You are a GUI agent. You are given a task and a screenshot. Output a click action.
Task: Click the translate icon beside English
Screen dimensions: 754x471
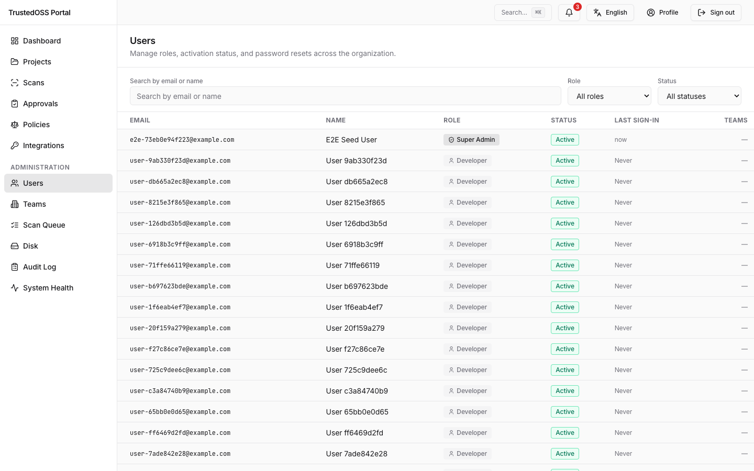[597, 13]
